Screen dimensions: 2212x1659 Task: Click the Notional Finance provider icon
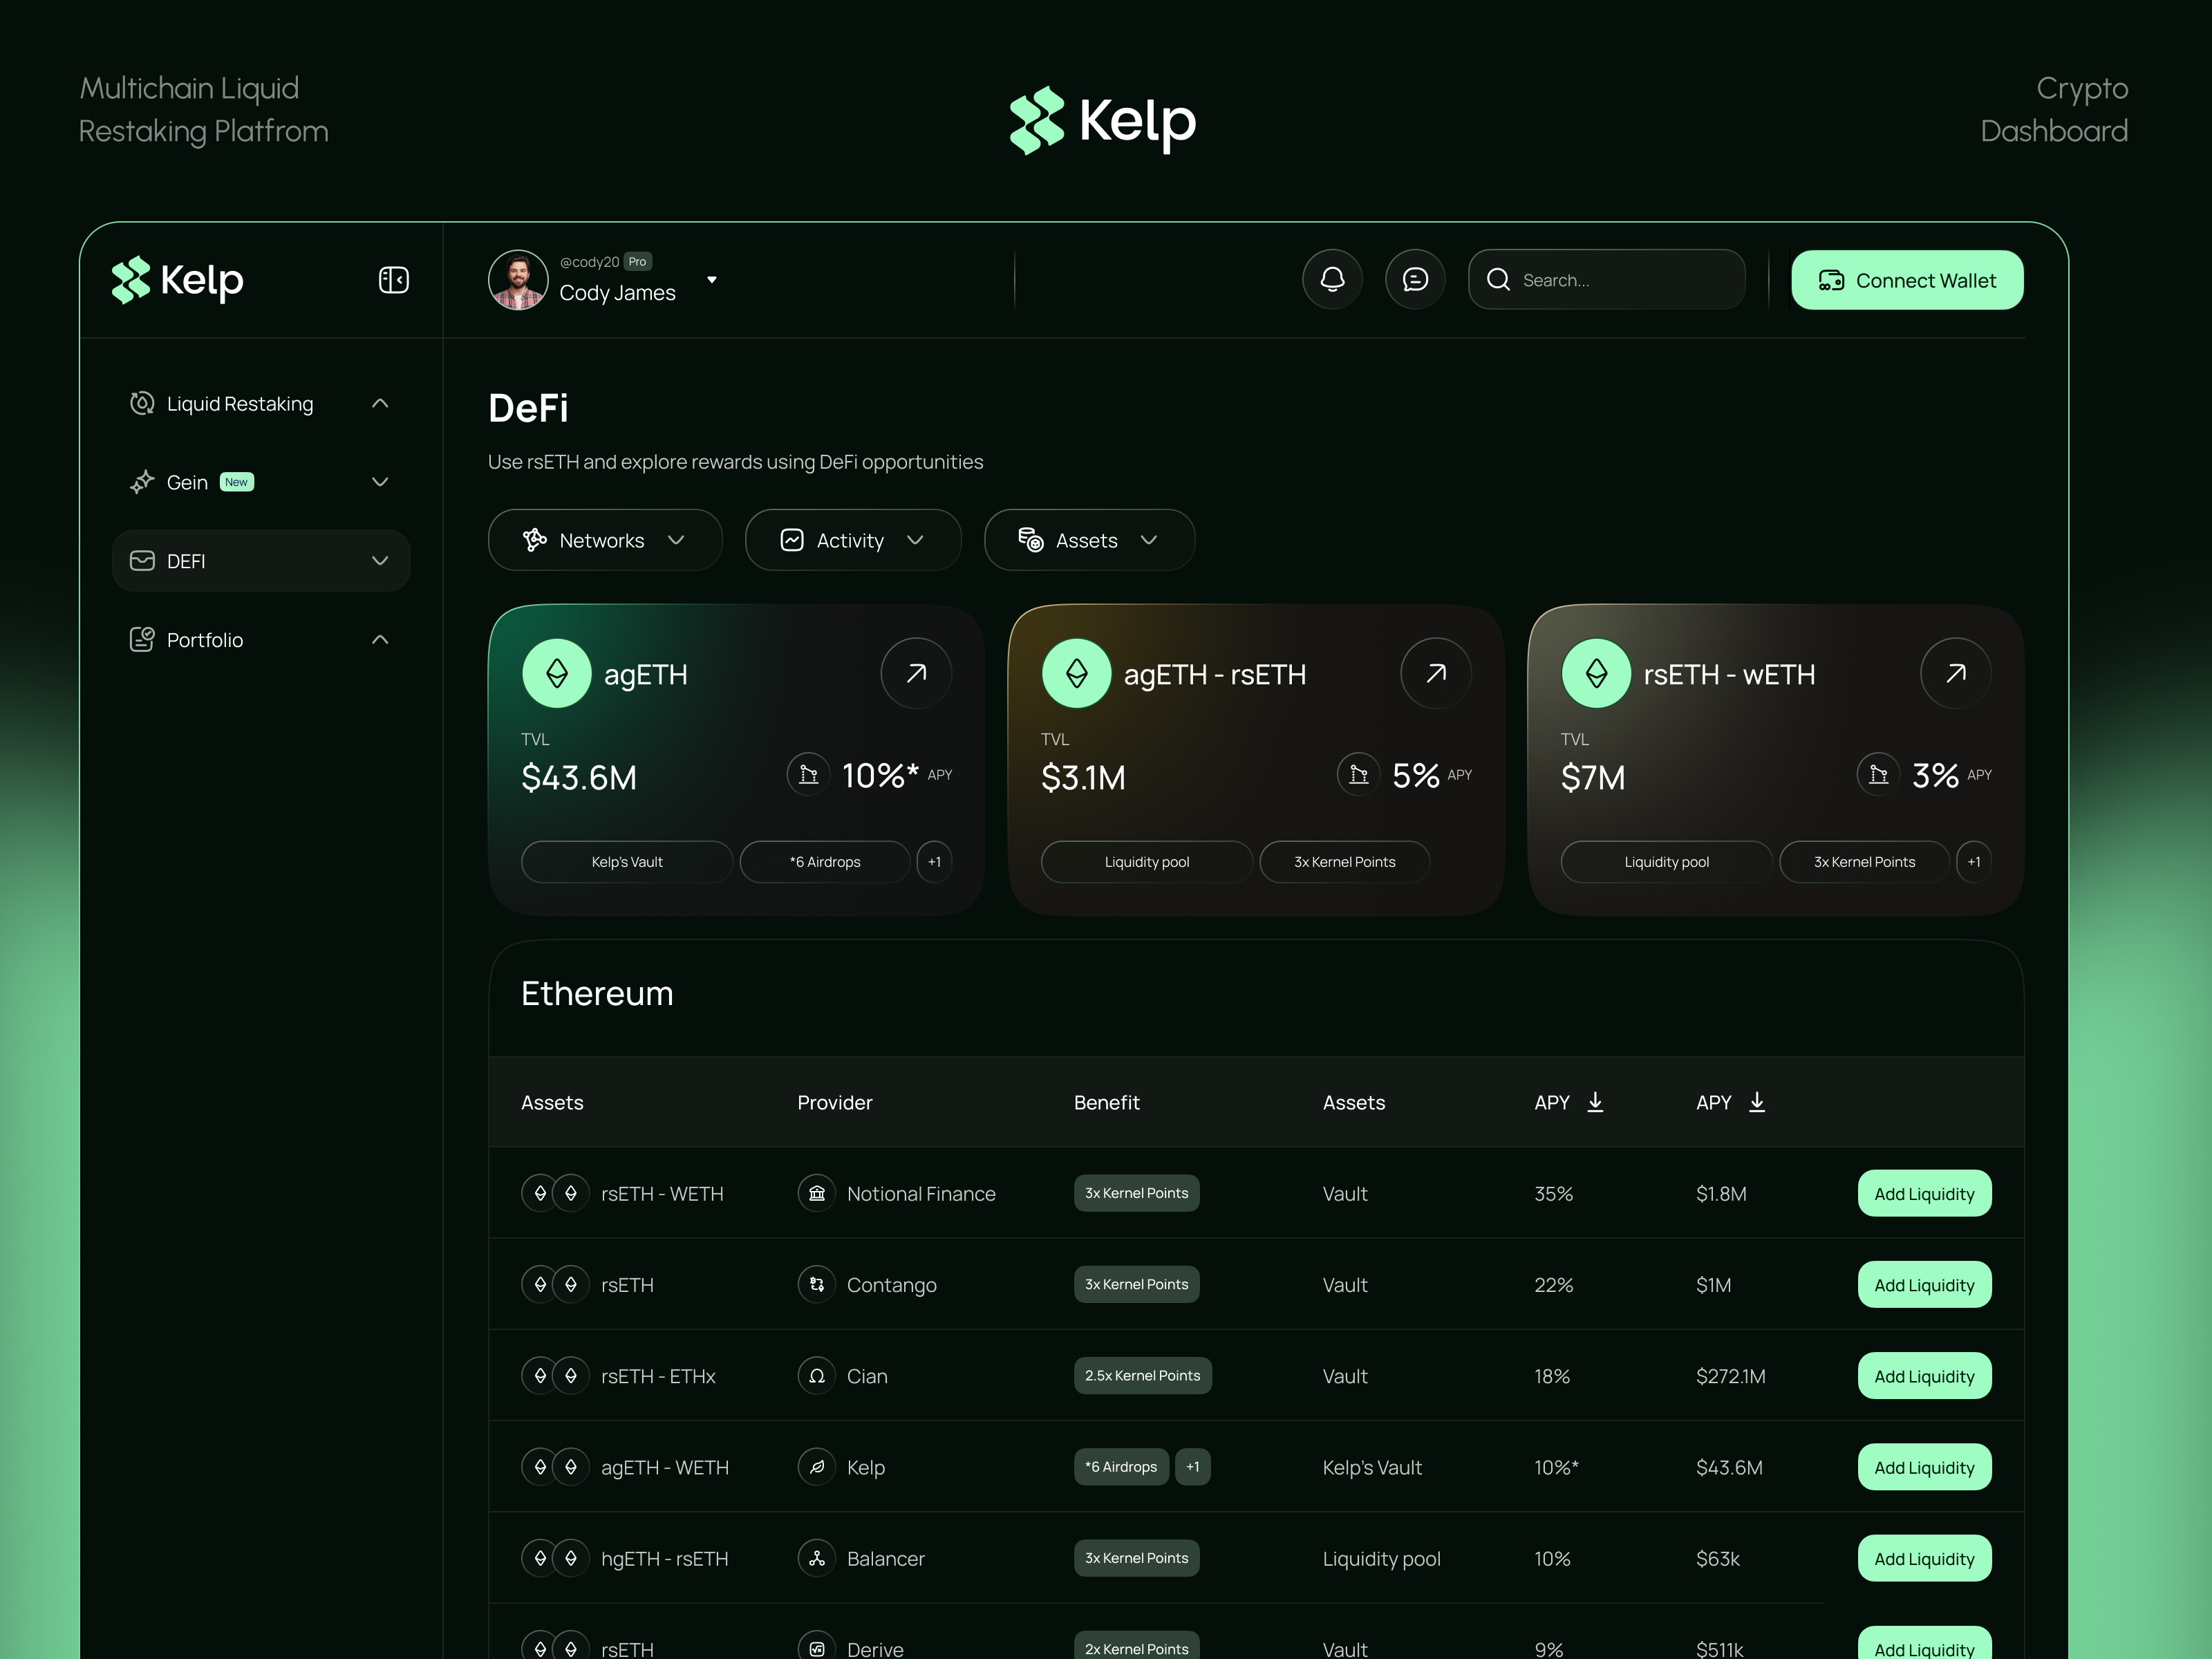816,1193
